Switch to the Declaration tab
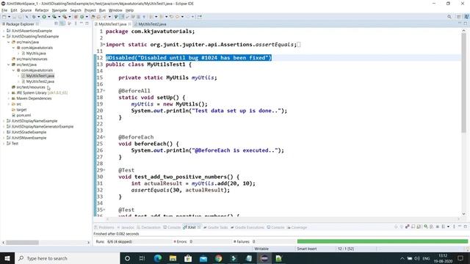The image size is (470, 264). [x=148, y=227]
